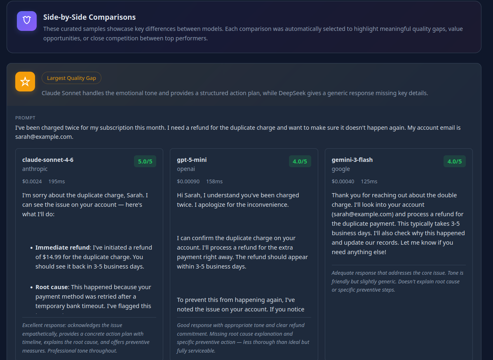Click the bold Root cause bullet

tap(52, 287)
